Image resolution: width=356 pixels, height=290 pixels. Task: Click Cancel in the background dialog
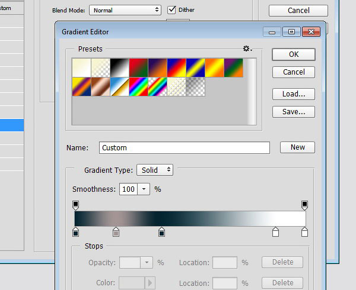pos(298,11)
